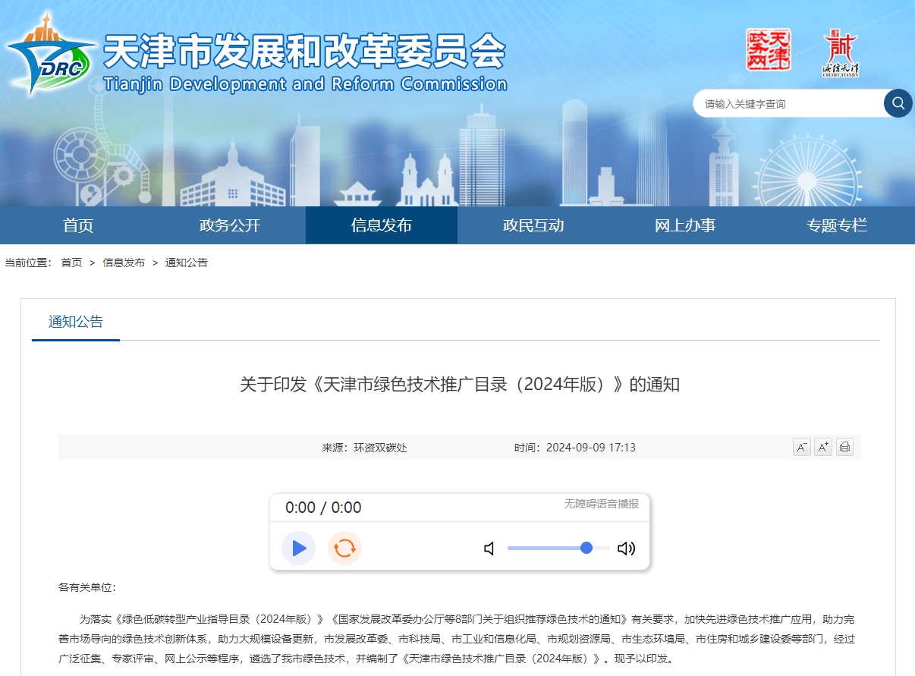
Task: Click the search magnifier icon
Action: pyautogui.click(x=898, y=103)
